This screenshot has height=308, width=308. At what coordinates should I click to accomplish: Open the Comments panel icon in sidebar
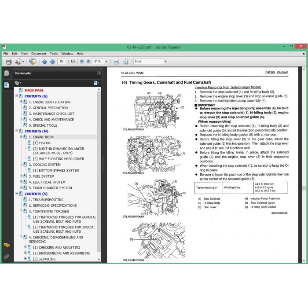pyautogui.click(x=7, y=245)
